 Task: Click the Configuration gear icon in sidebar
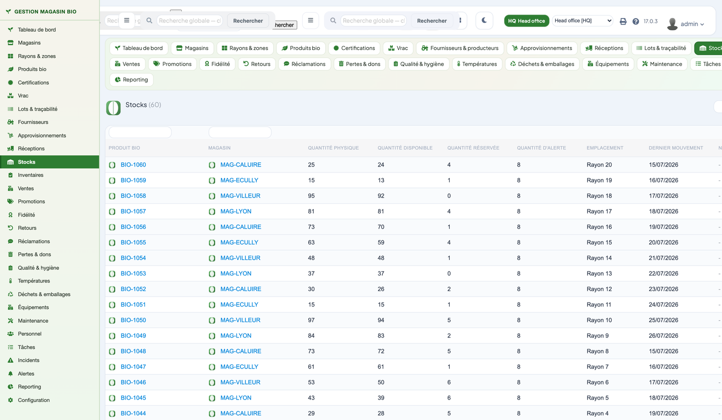(10, 400)
